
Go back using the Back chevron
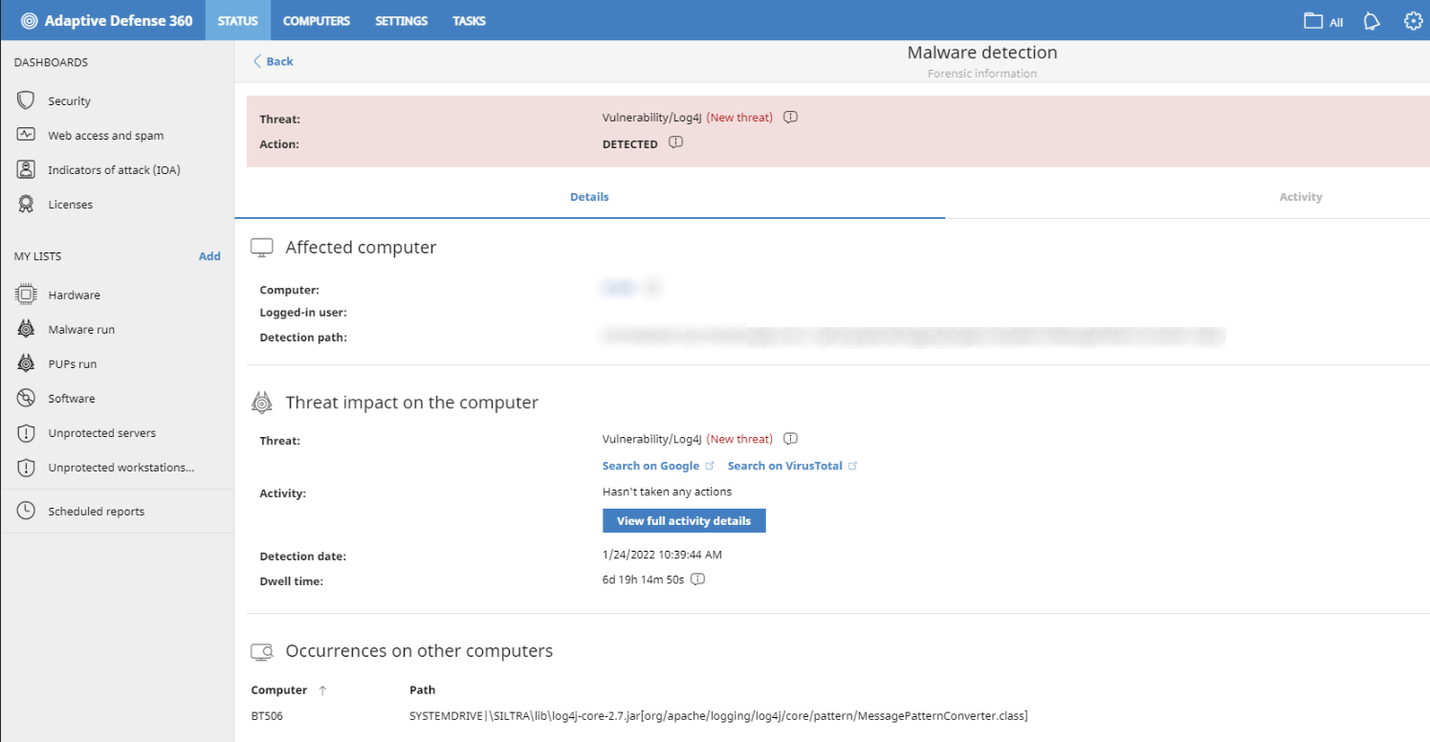click(x=256, y=61)
